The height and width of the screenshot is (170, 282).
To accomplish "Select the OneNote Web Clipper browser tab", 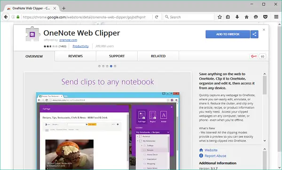I will pyautogui.click(x=31, y=8).
